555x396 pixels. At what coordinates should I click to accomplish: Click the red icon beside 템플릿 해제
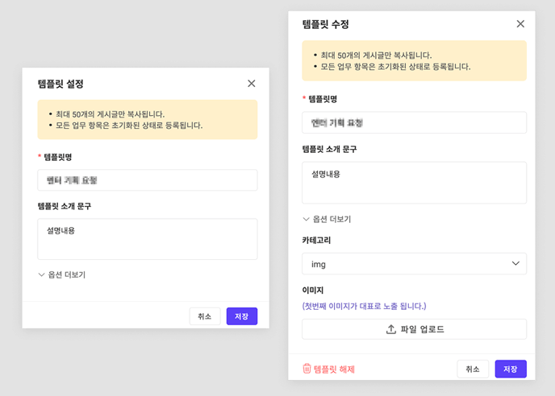click(307, 369)
